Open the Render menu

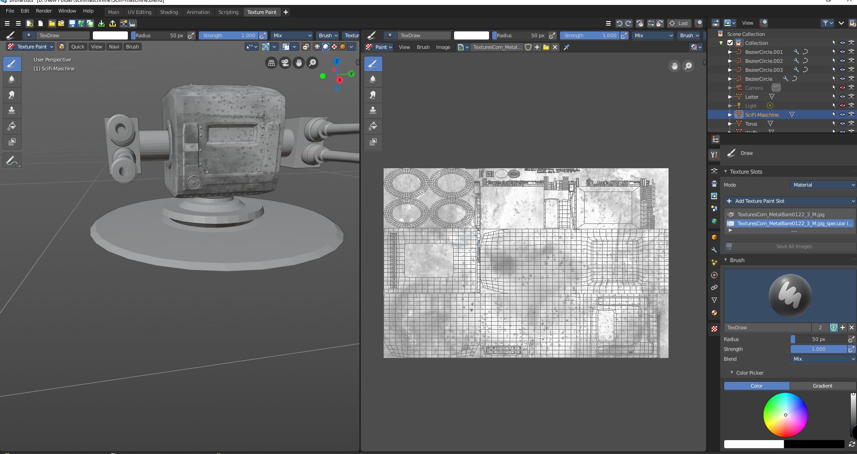click(44, 11)
